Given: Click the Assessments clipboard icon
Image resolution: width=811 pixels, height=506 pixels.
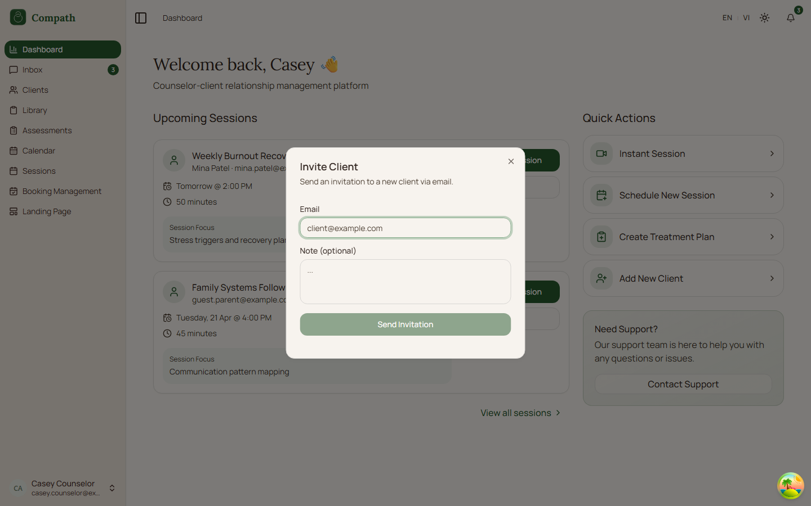Looking at the screenshot, I should pos(13,130).
